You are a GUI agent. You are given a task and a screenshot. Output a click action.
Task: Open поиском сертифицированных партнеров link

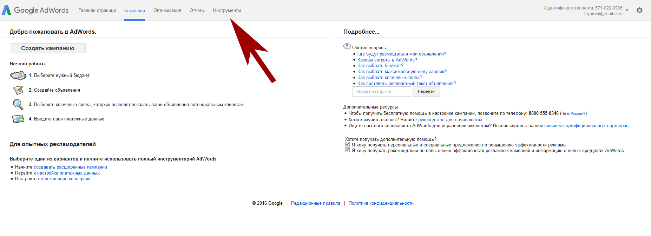(587, 126)
